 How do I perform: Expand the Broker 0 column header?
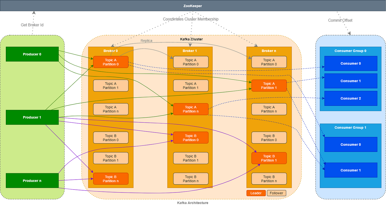click(111, 51)
